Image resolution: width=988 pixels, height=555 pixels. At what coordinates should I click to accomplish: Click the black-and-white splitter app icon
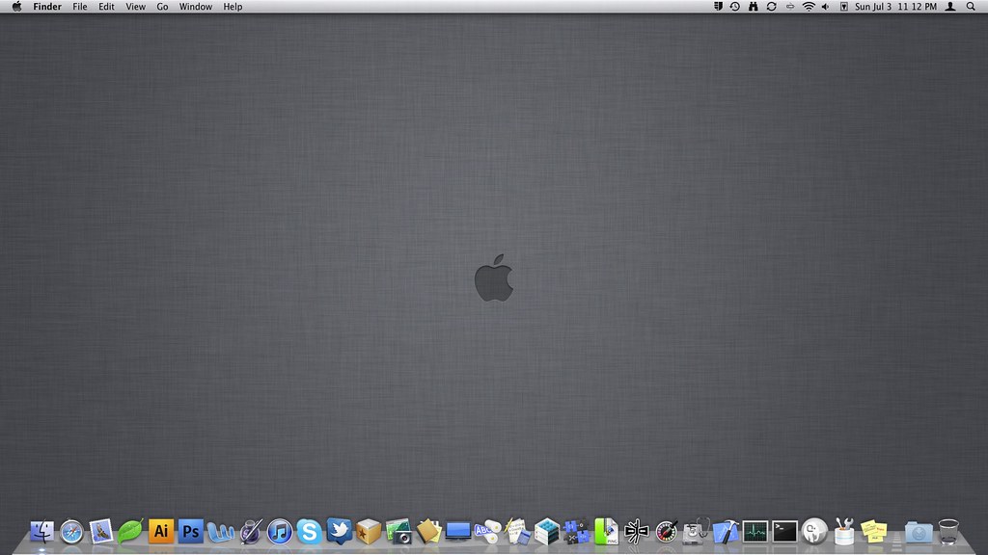(x=636, y=532)
